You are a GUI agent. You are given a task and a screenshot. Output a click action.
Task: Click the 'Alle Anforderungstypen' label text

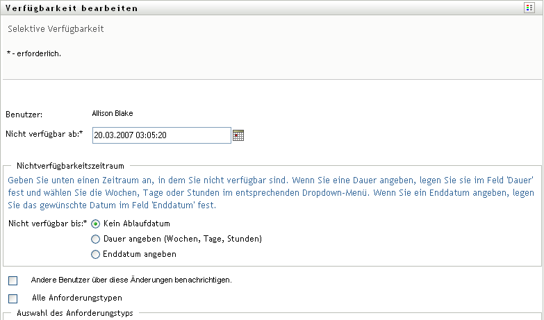pos(76,298)
